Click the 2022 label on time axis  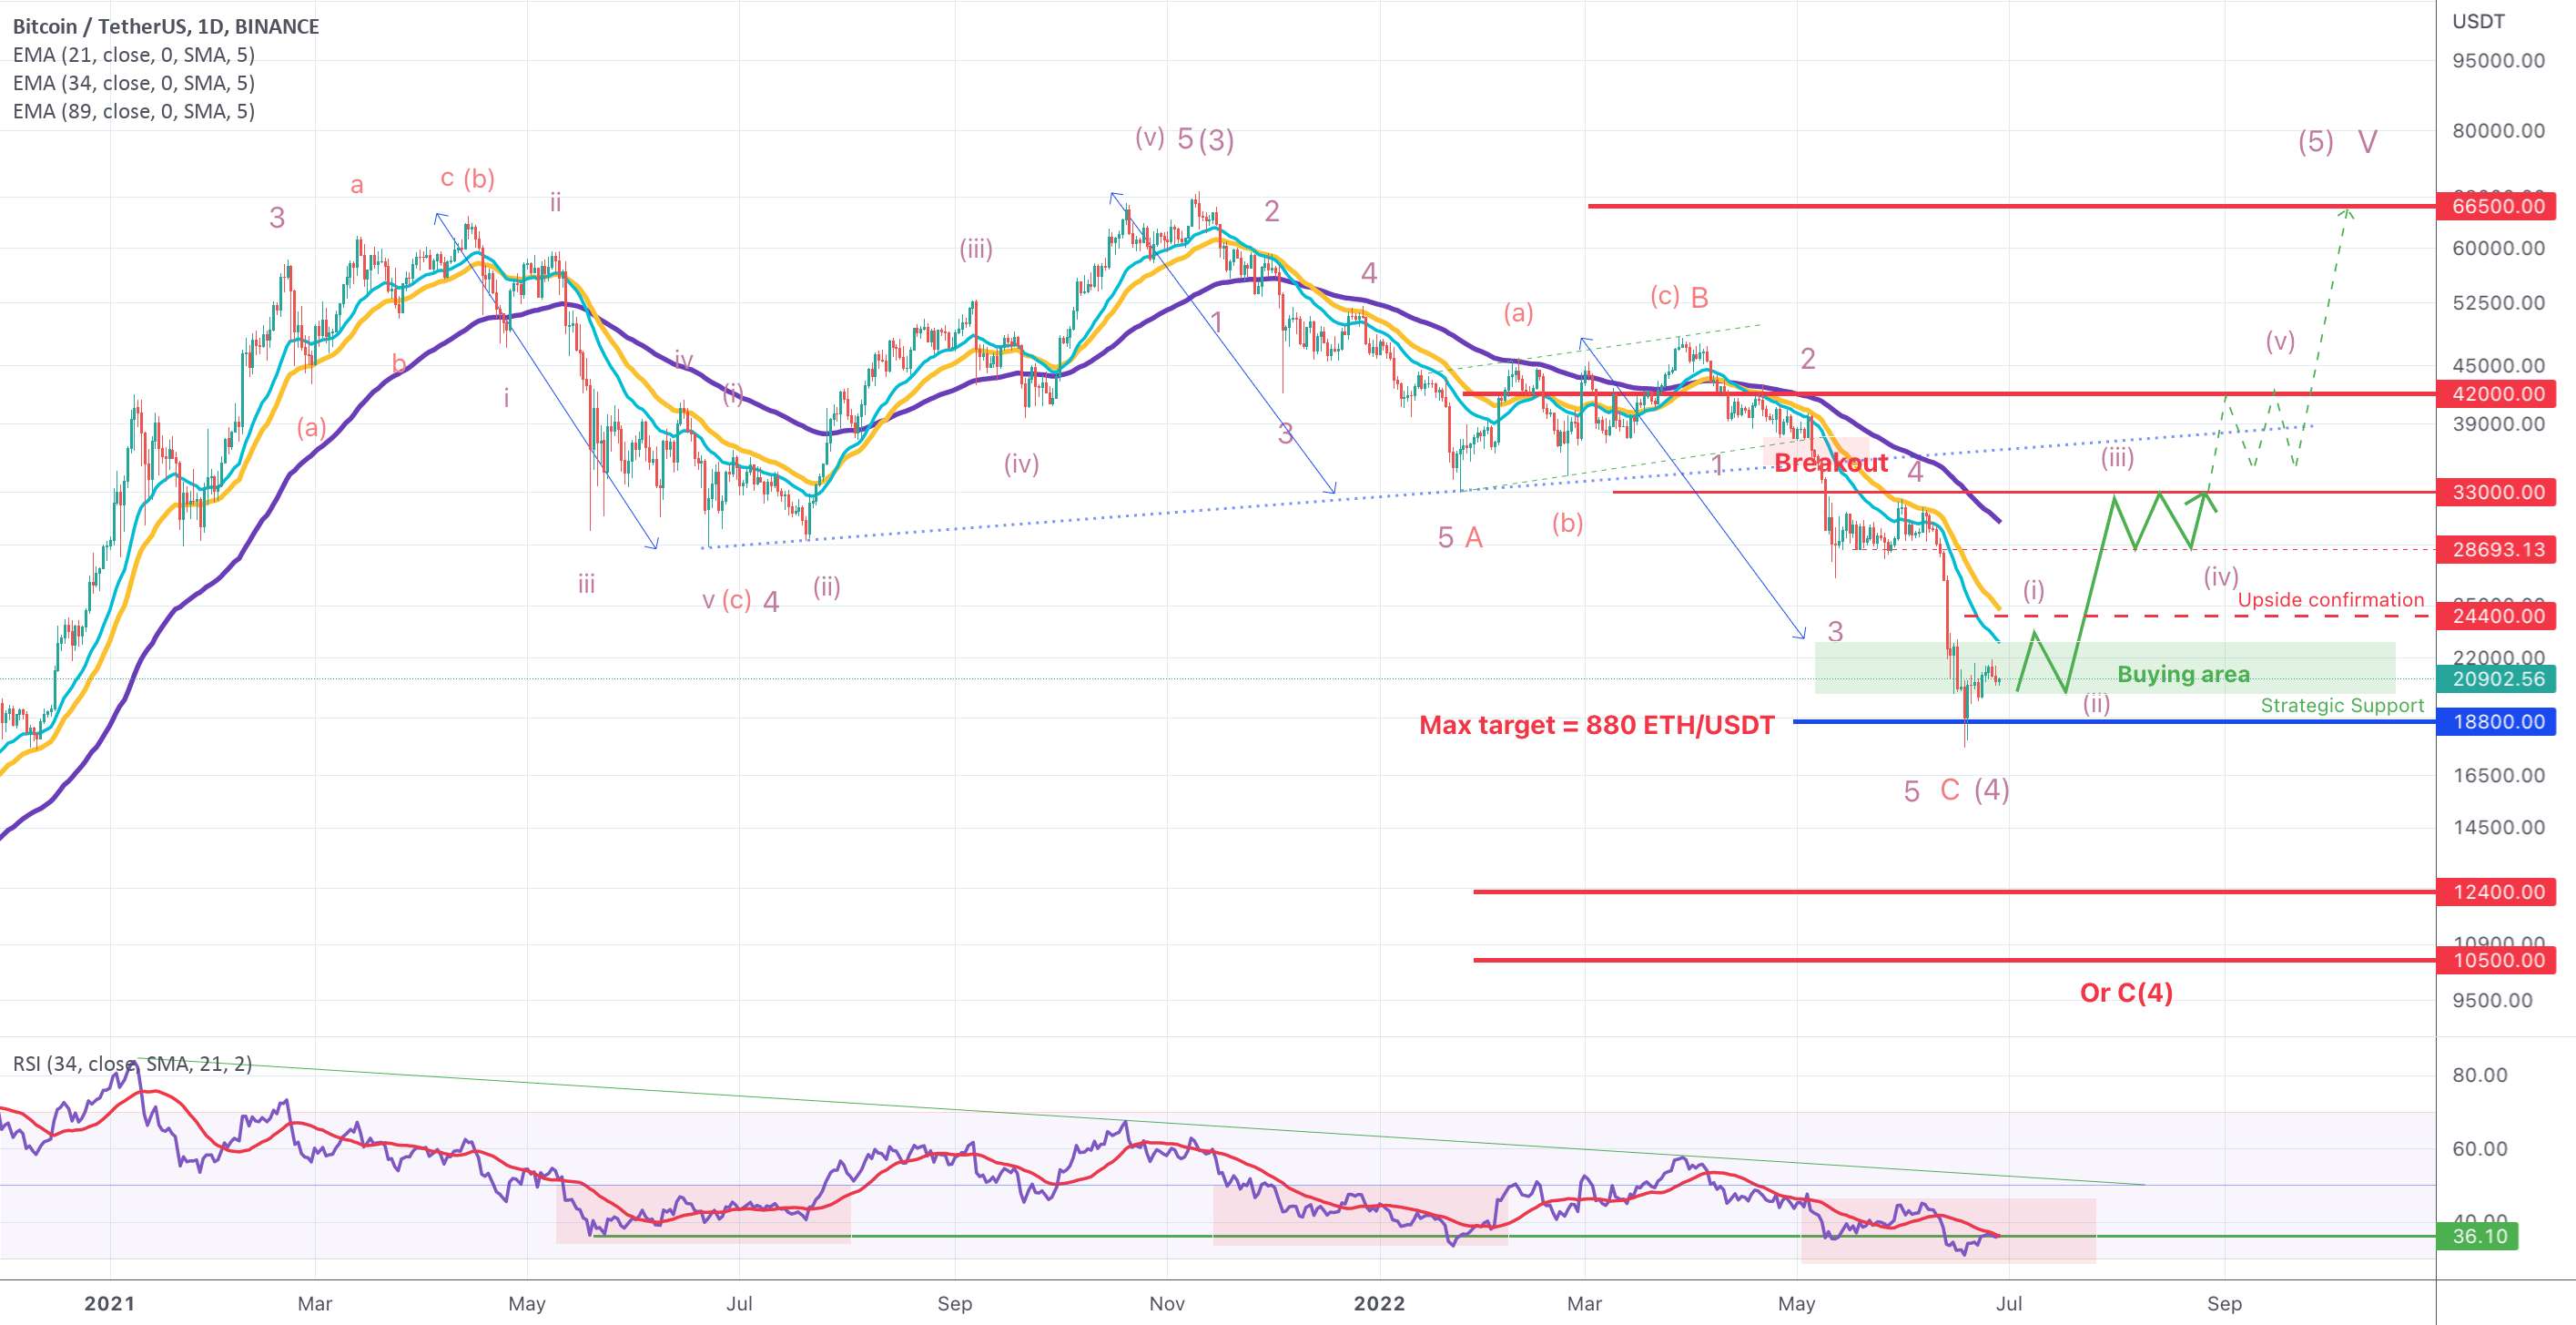[x=1379, y=1303]
